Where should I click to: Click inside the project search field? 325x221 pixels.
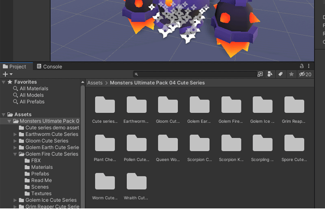click(x=195, y=74)
